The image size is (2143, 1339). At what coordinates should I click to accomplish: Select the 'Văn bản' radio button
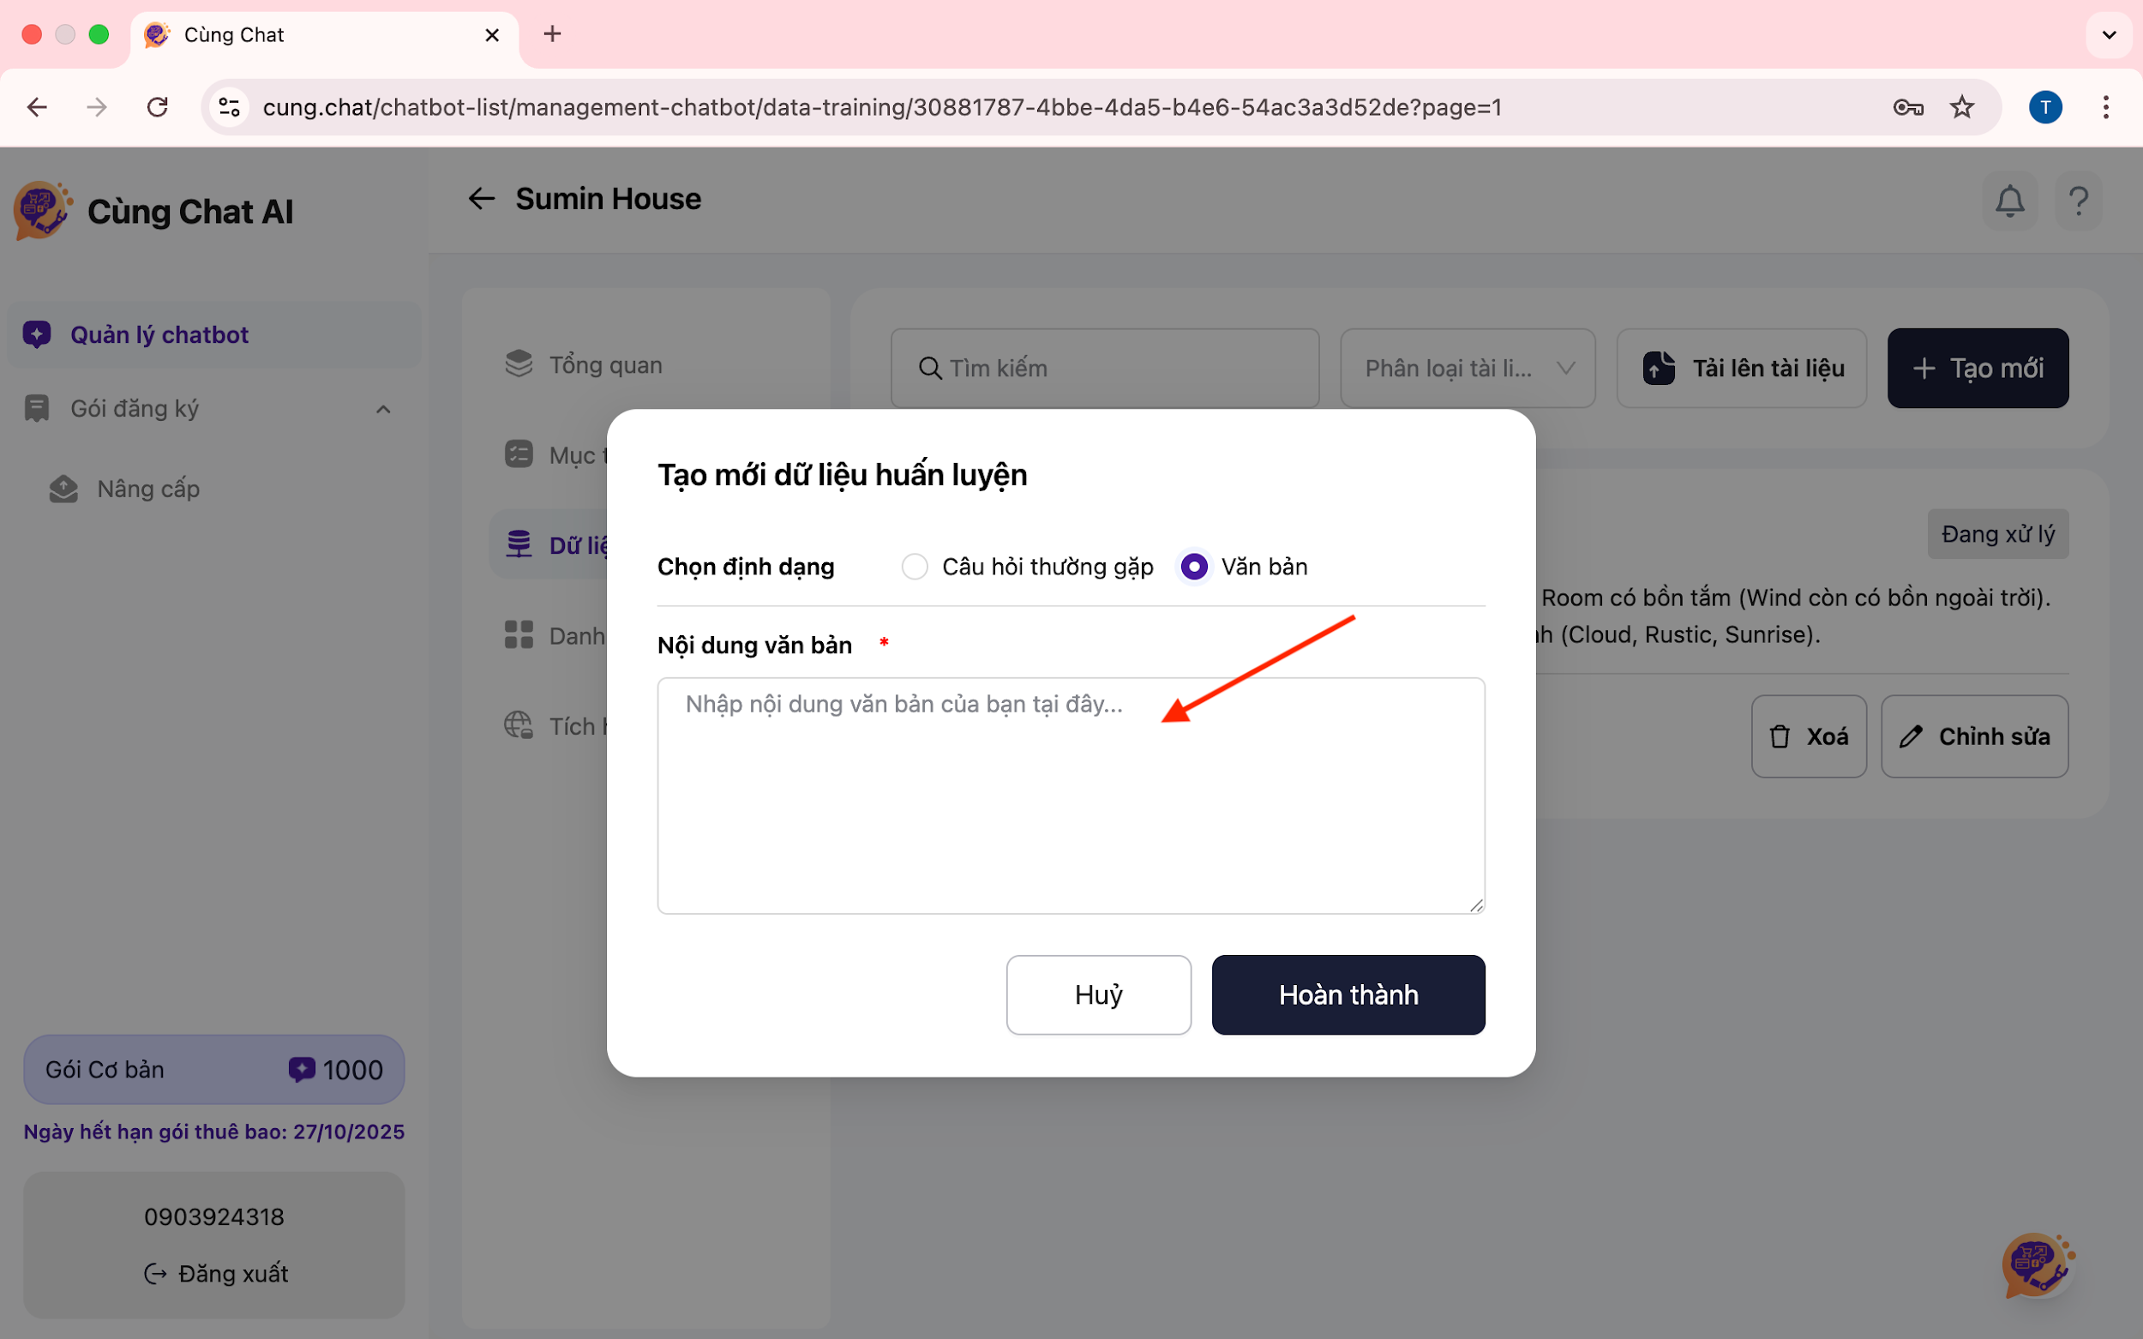pos(1194,566)
